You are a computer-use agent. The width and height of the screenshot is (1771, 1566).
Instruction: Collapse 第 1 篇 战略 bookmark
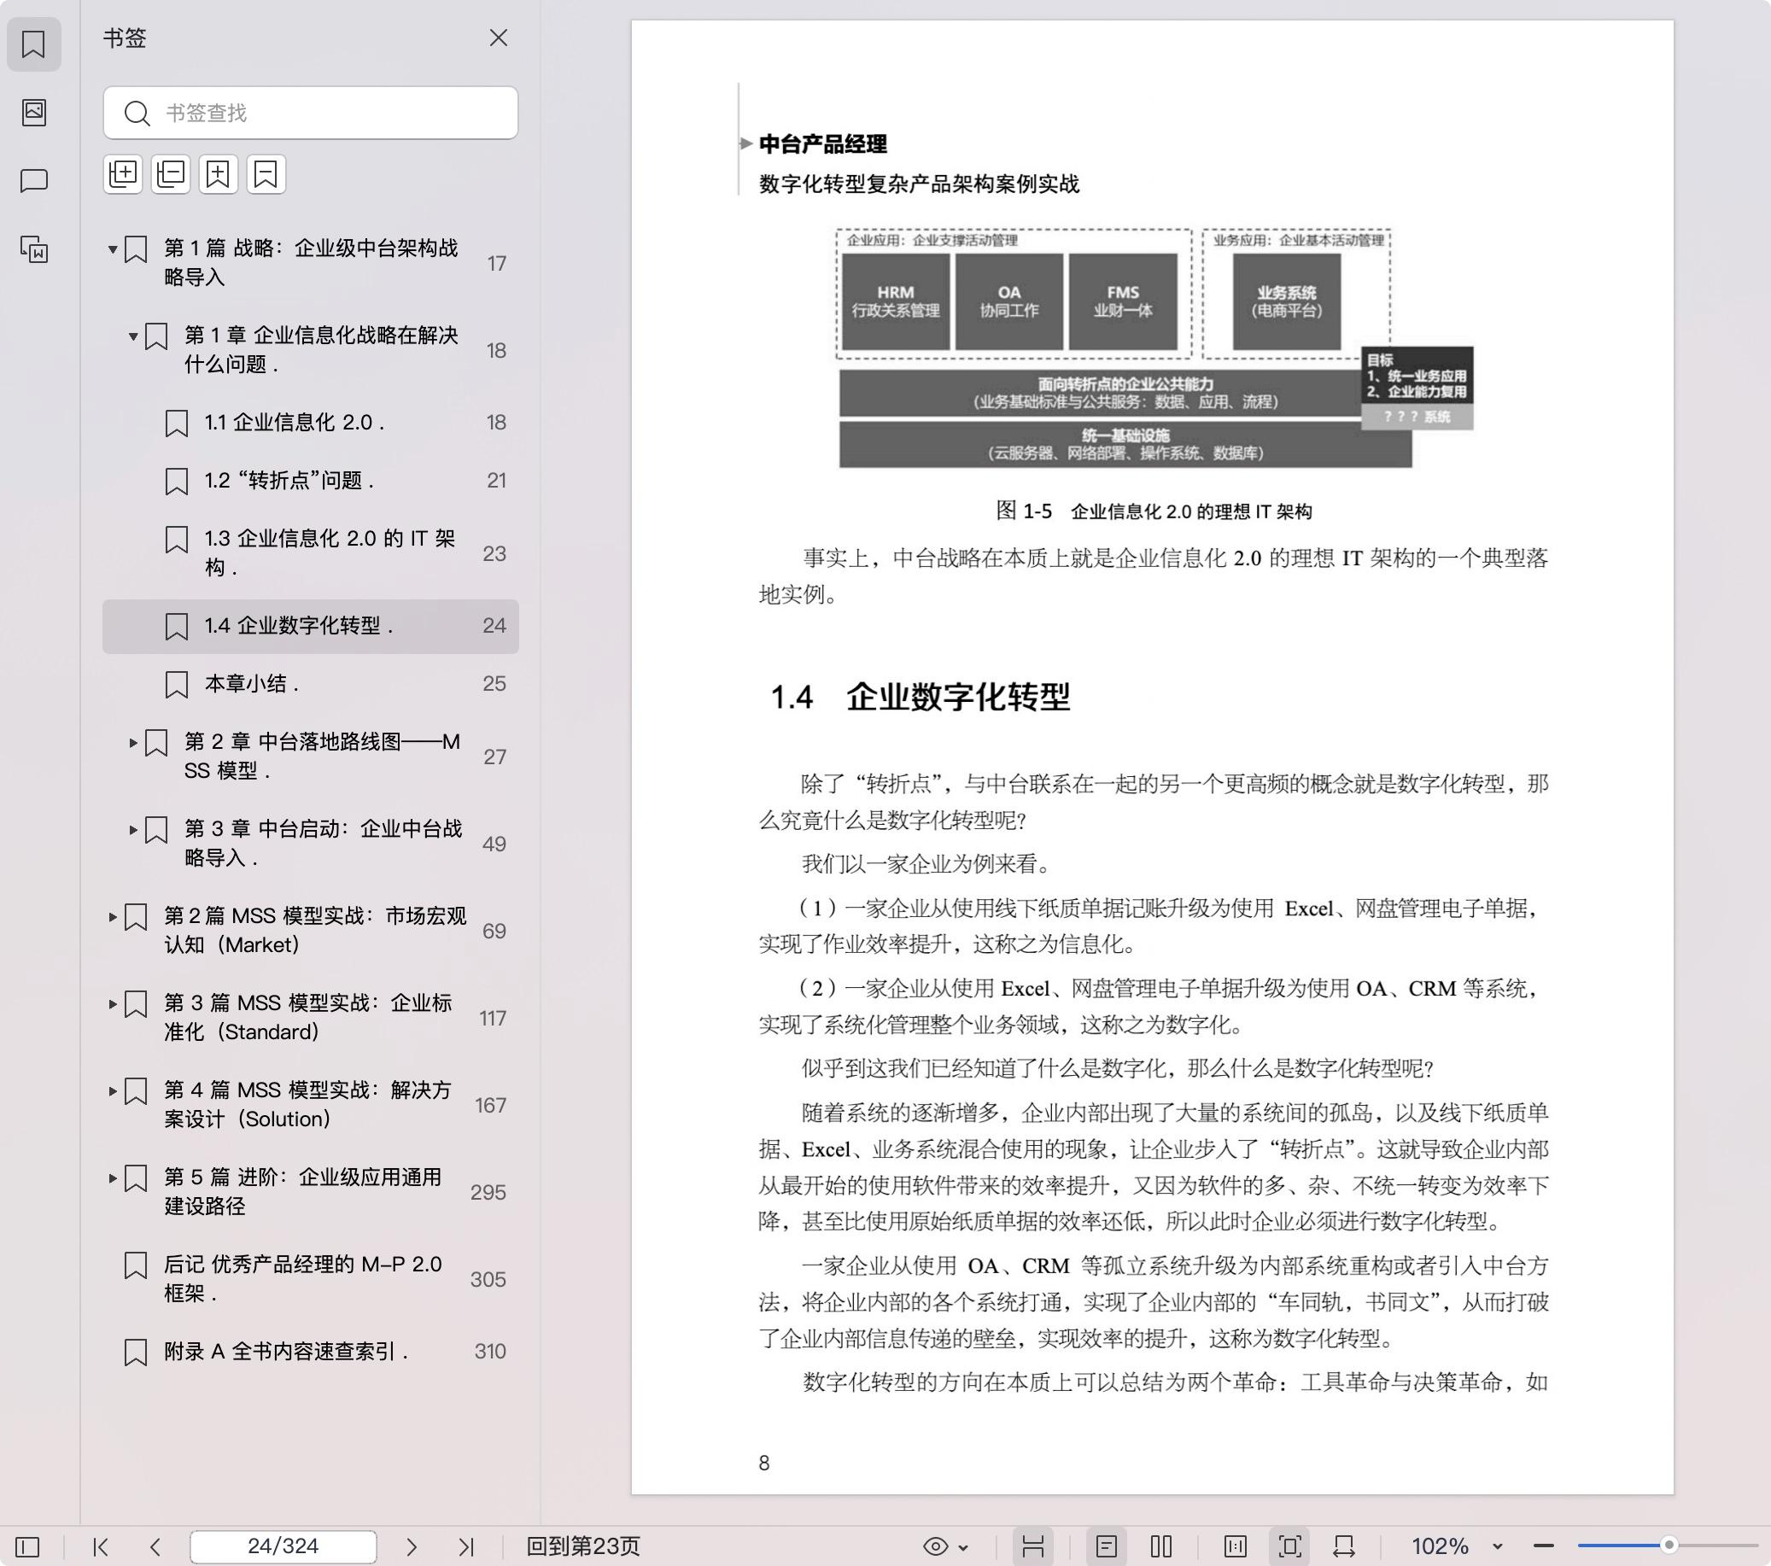tap(113, 249)
